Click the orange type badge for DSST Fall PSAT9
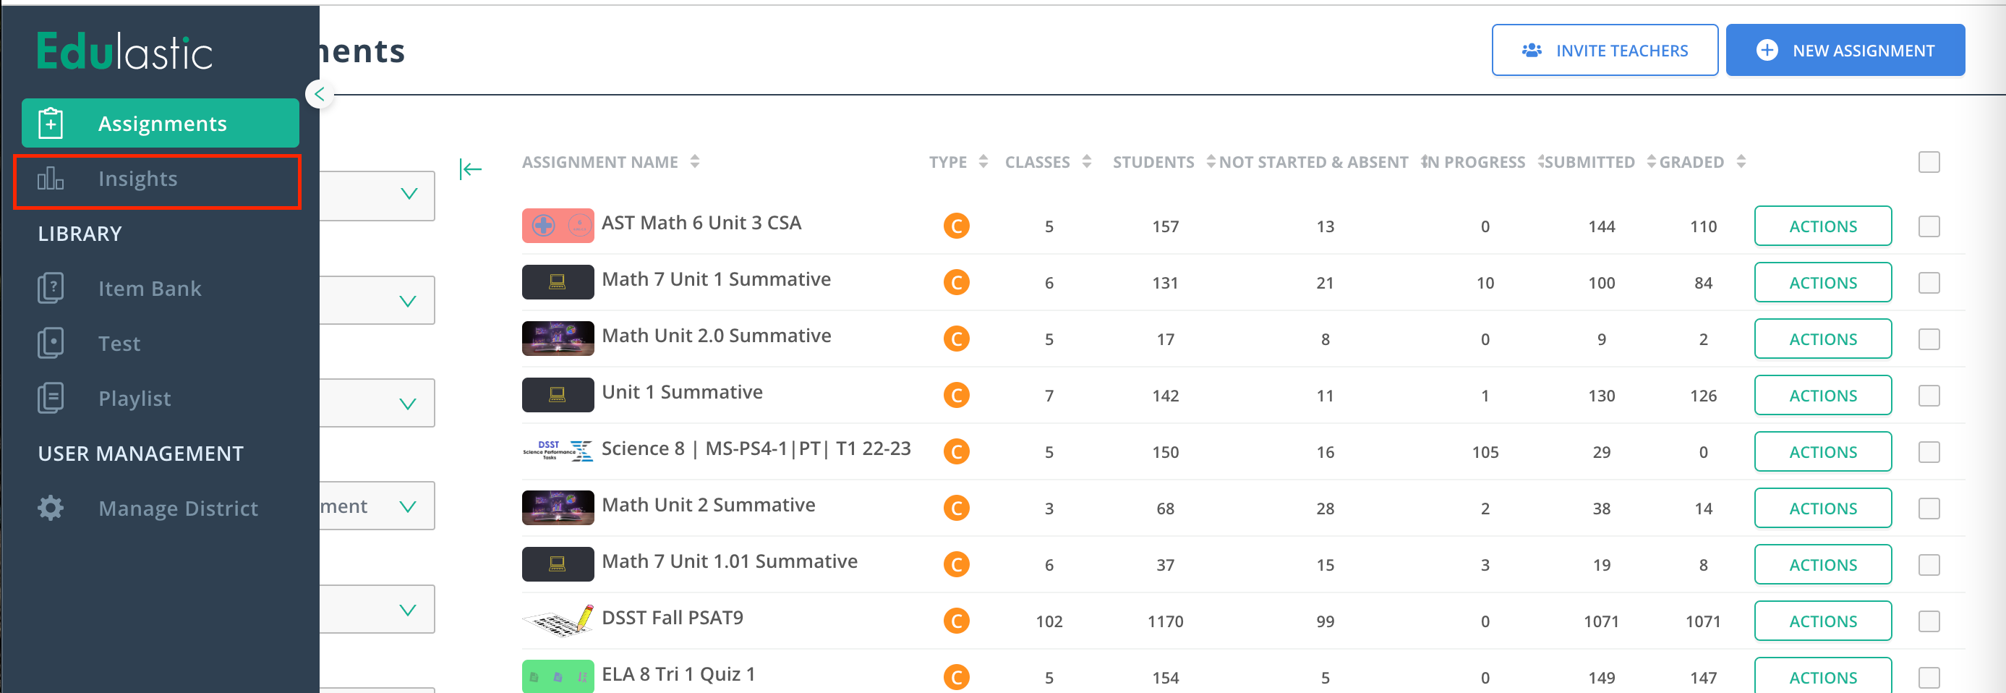 pyautogui.click(x=956, y=621)
